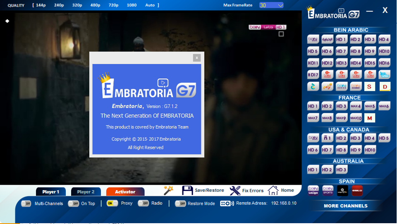Screen dimensions: 397x224
Task: Close the Embratoria about dialog
Action: pos(197,58)
